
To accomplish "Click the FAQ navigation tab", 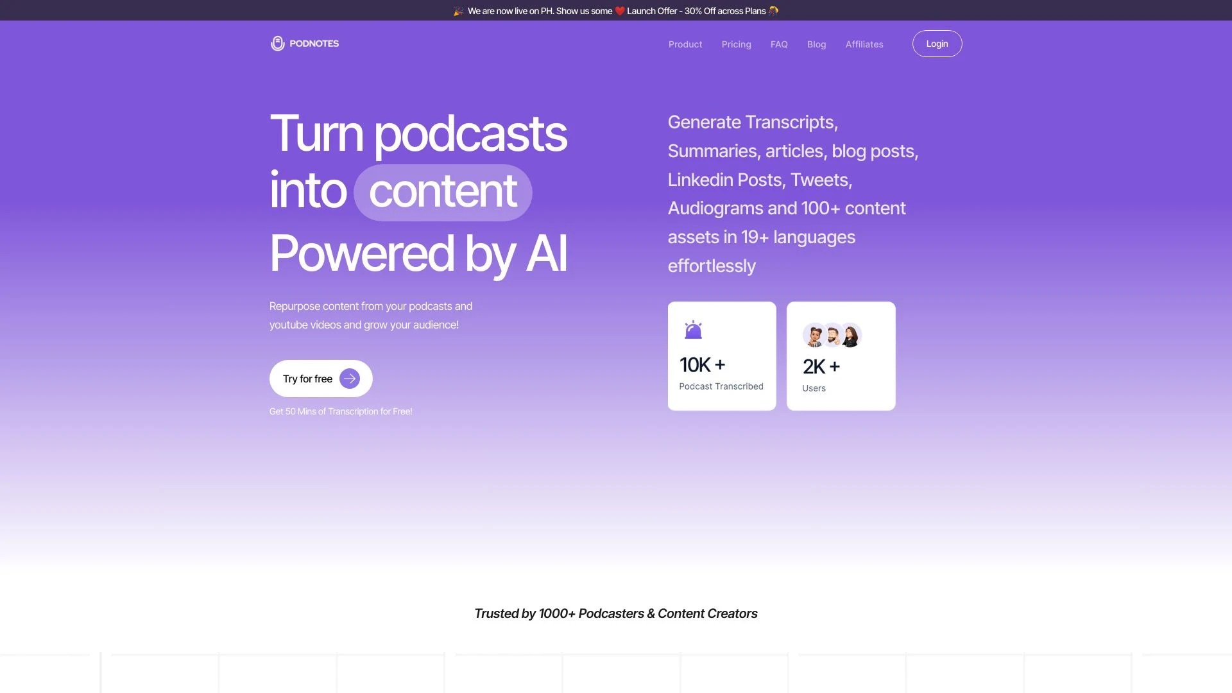I will tap(778, 43).
